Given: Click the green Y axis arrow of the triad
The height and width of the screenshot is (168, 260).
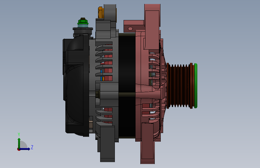Looking at the screenshot, I should click(x=19, y=143).
